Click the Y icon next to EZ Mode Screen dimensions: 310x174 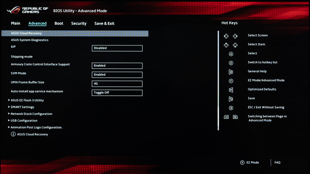242,163
